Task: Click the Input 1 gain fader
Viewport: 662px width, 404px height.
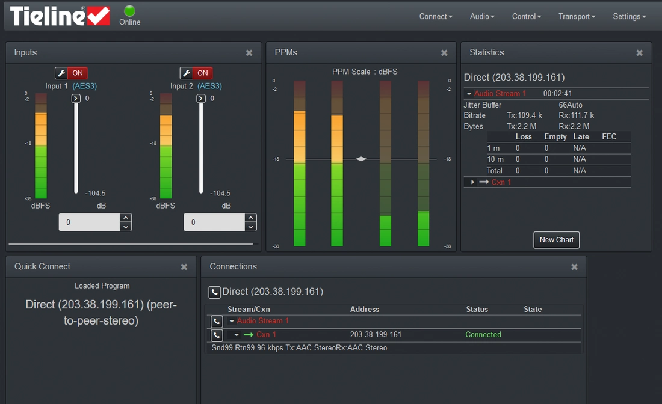Action: pos(76,145)
